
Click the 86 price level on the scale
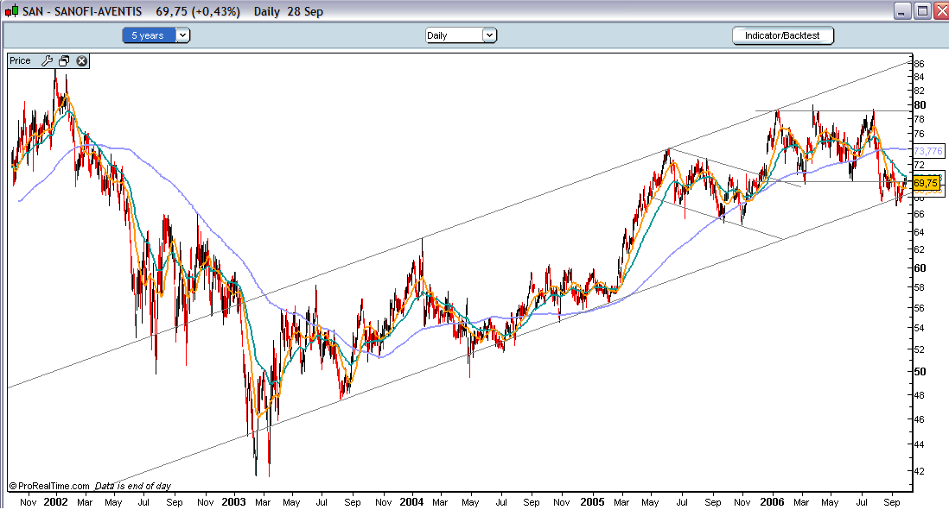coord(919,64)
